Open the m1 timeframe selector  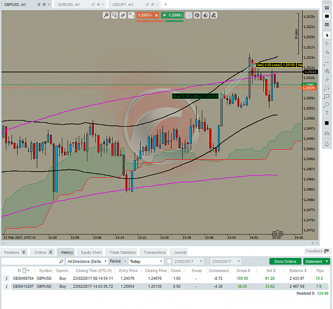pos(131,15)
